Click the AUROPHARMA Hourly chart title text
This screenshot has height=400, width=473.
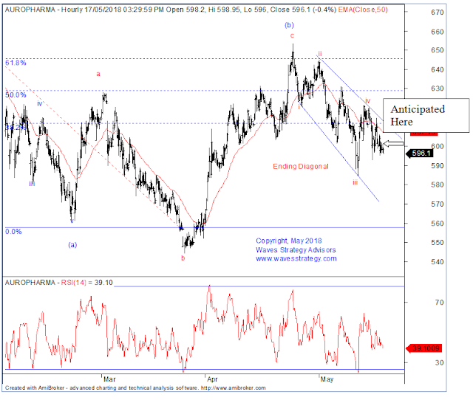171,10
